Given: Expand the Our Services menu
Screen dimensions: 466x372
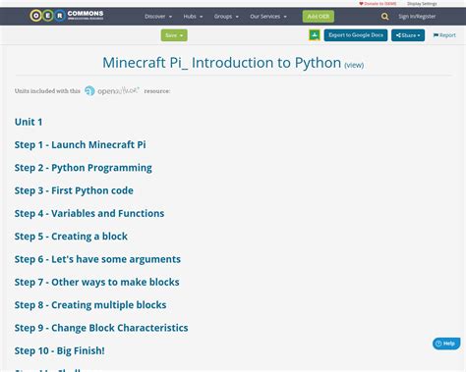Looking at the screenshot, I should point(268,17).
